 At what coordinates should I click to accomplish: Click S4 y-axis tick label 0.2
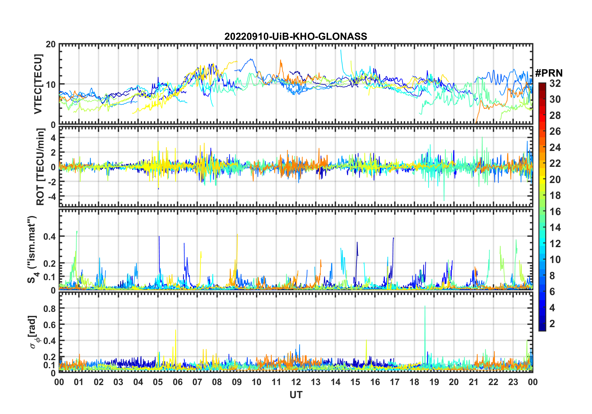[49, 263]
